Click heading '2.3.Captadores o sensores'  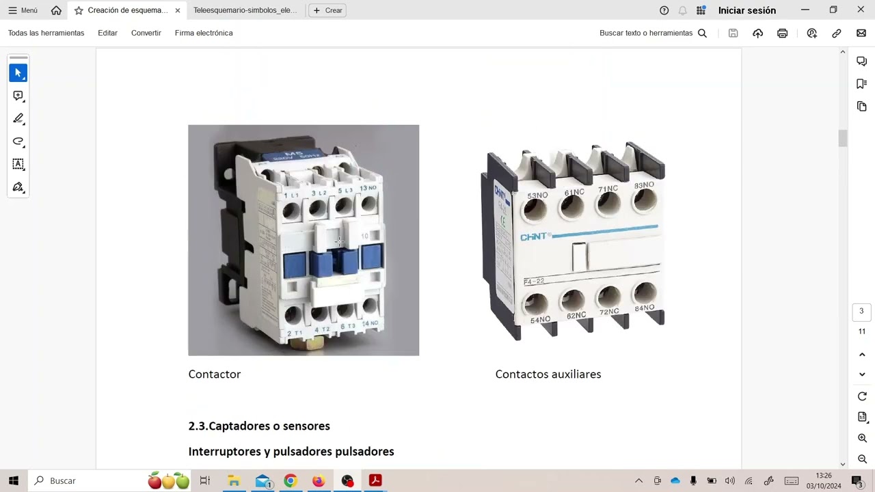point(259,426)
